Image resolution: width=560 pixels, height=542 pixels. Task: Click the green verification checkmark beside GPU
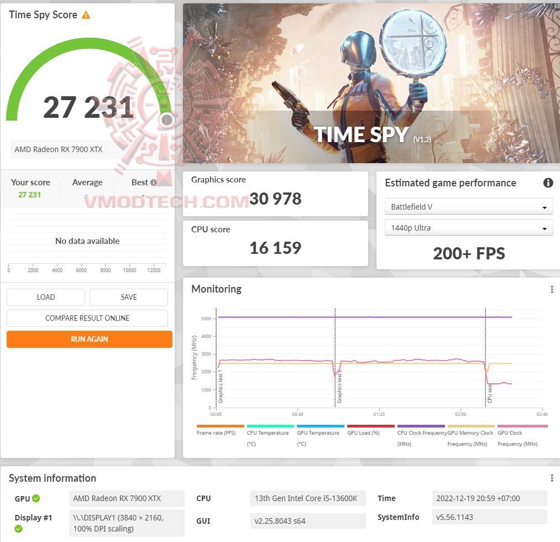36,498
